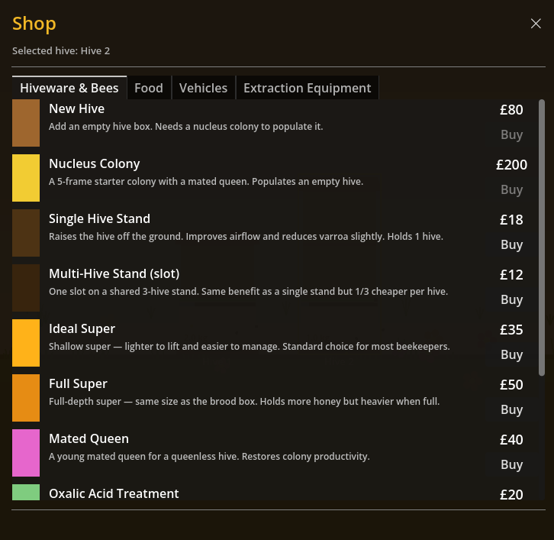Buy a Mated Queen
Screen dimensions: 554x540
[x=511, y=464]
